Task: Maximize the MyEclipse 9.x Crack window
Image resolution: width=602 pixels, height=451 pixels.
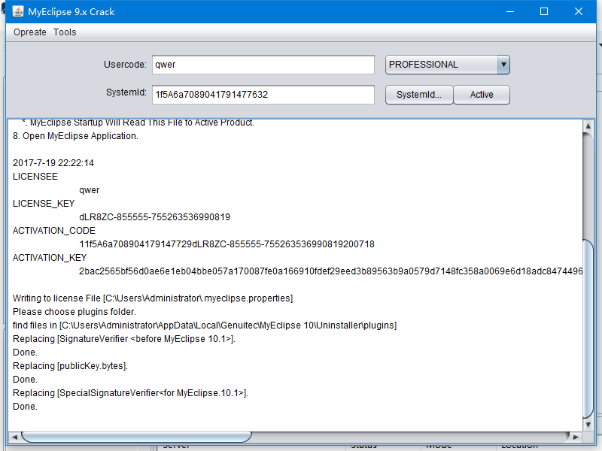Action: pyautogui.click(x=544, y=11)
